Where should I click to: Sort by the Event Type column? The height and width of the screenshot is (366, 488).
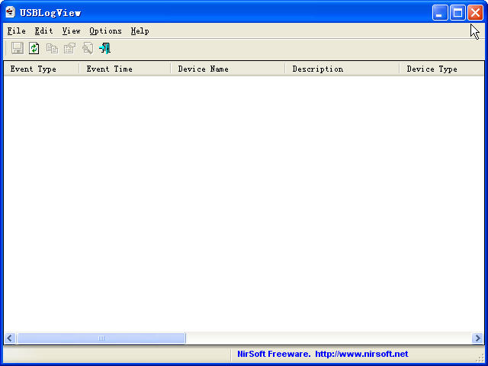click(x=41, y=69)
